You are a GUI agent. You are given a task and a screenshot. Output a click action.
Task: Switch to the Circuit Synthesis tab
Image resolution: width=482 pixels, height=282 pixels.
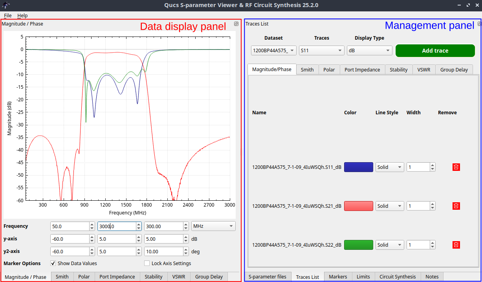pyautogui.click(x=398, y=277)
